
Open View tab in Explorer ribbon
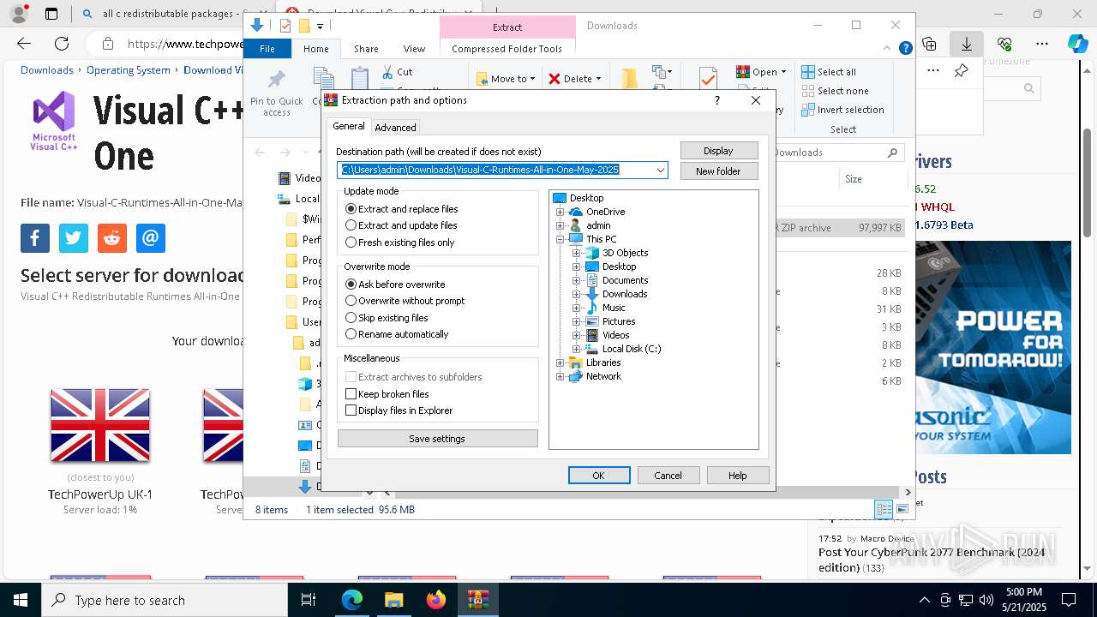[414, 49]
